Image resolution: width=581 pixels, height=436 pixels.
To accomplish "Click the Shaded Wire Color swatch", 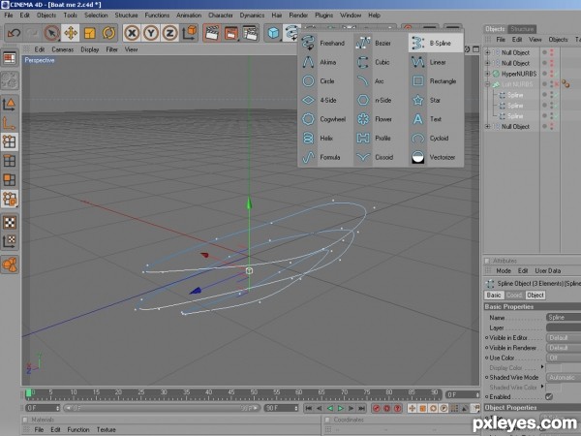I will 554,388.
